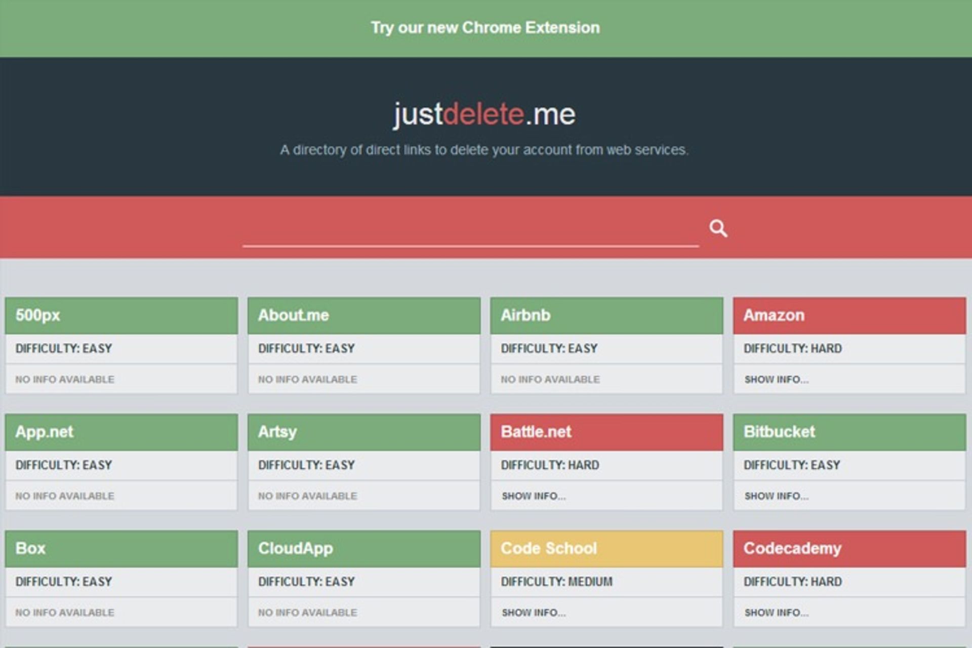Click No Info Available under About.me
The width and height of the screenshot is (972, 648).
[307, 379]
